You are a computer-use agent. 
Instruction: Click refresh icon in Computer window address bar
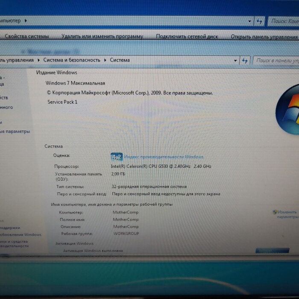pos(259,21)
